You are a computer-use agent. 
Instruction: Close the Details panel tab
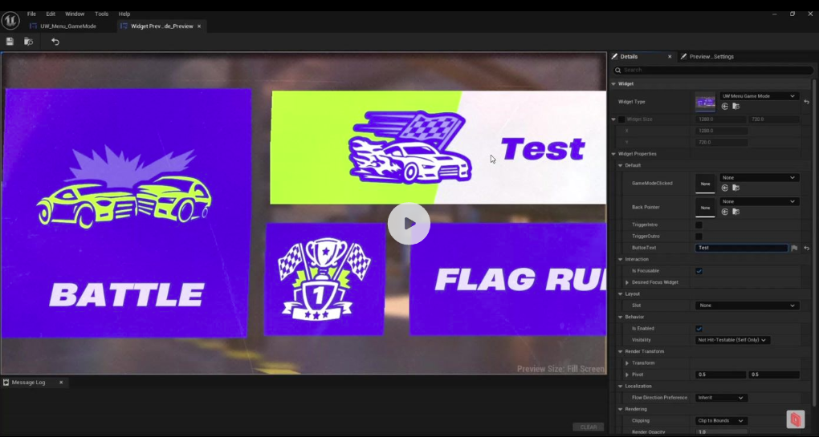click(670, 56)
